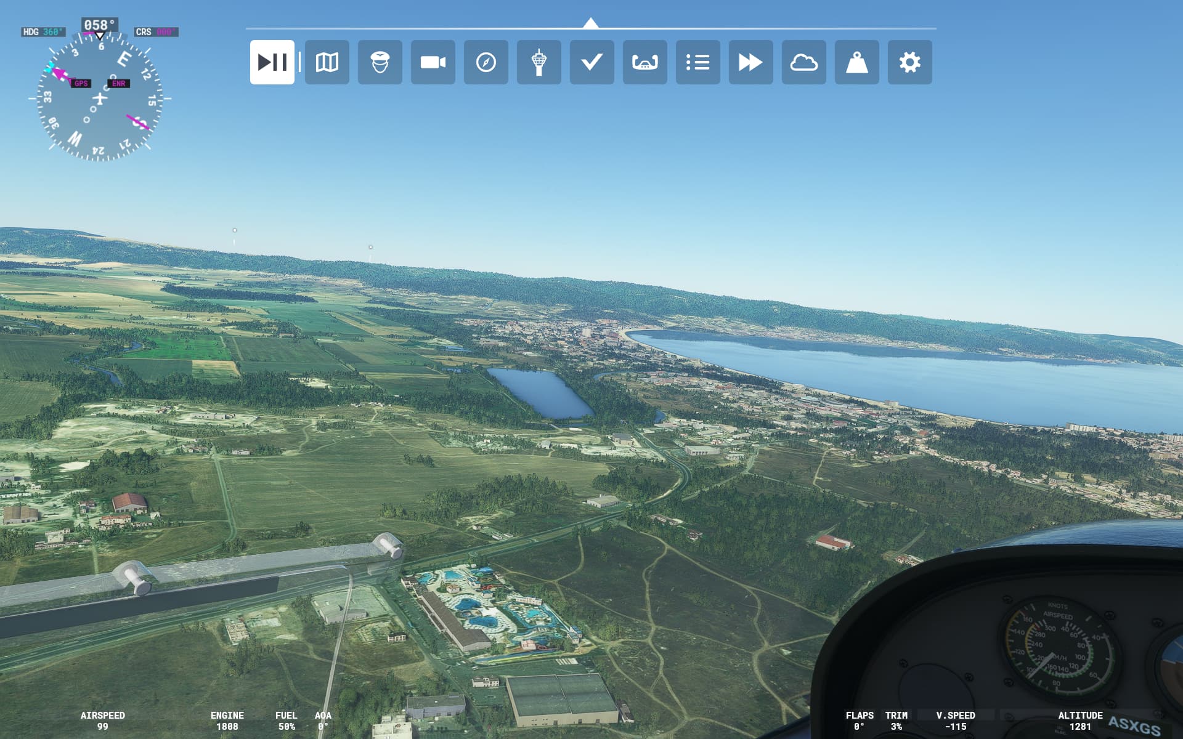Open toolbar settings gear icon
Screen dimensions: 1183x739
click(x=909, y=62)
